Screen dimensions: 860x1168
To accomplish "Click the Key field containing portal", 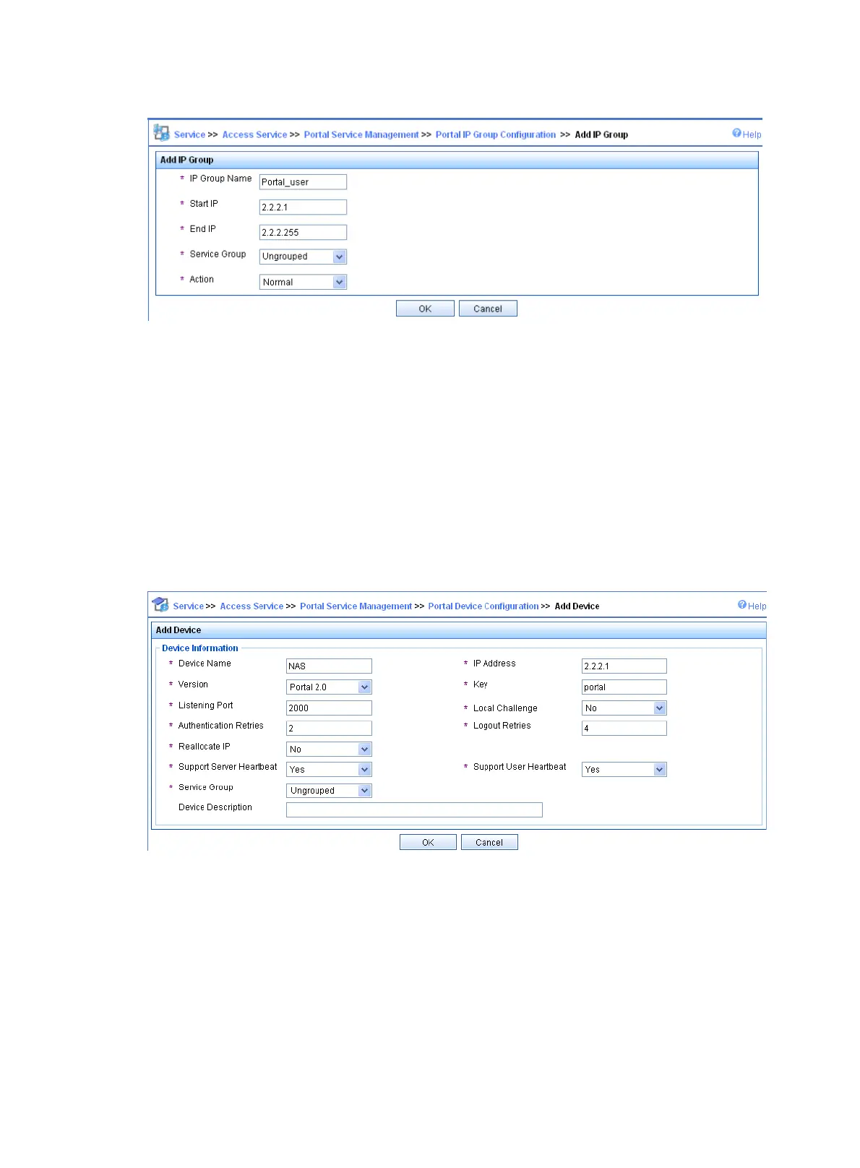I will [x=624, y=687].
